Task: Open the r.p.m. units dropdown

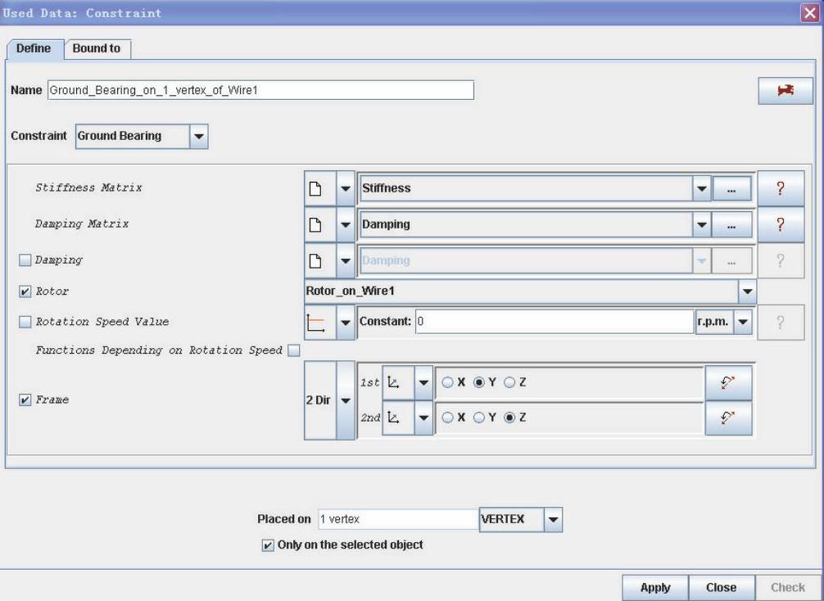Action: (742, 323)
